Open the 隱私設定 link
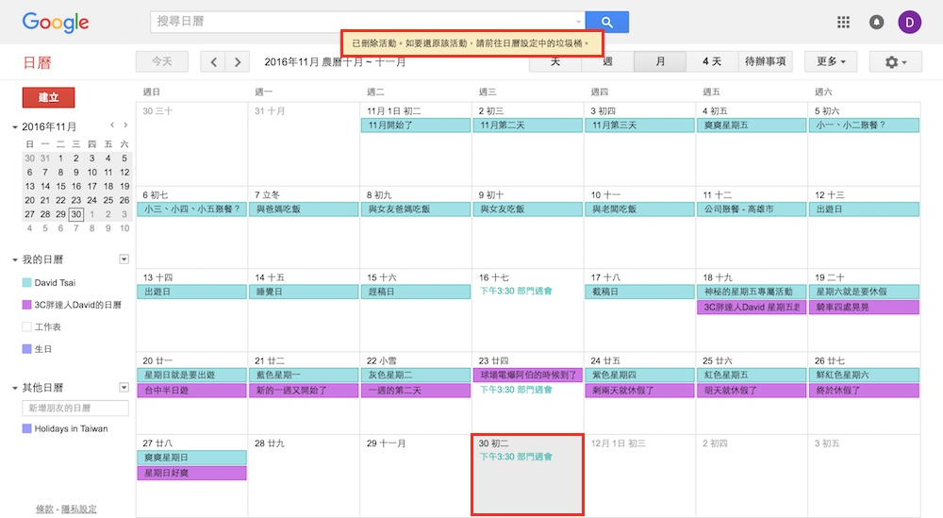 79,510
